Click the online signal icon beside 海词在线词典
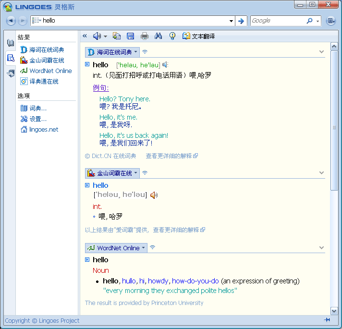This screenshot has width=342, height=329. pos(145,52)
